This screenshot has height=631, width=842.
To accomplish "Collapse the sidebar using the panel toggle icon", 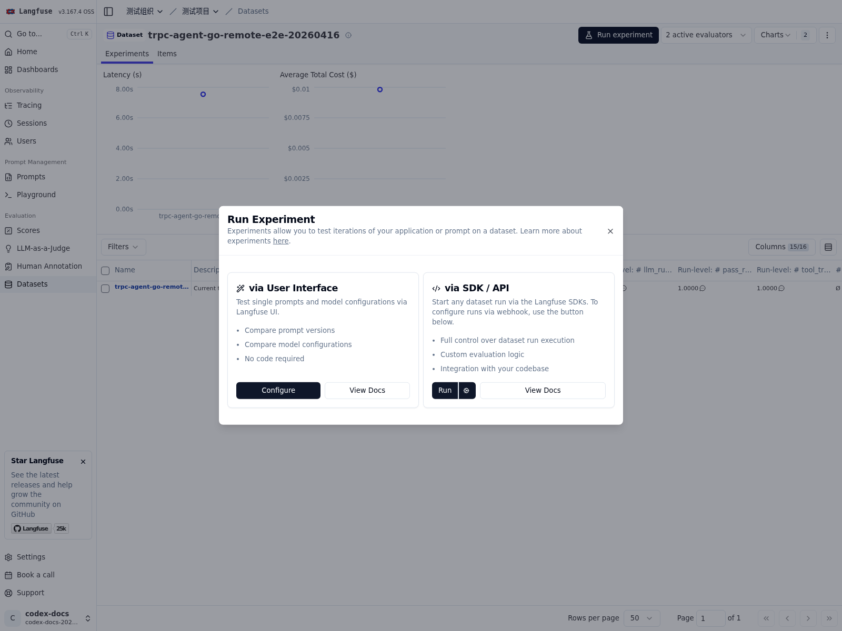I will coord(109,11).
